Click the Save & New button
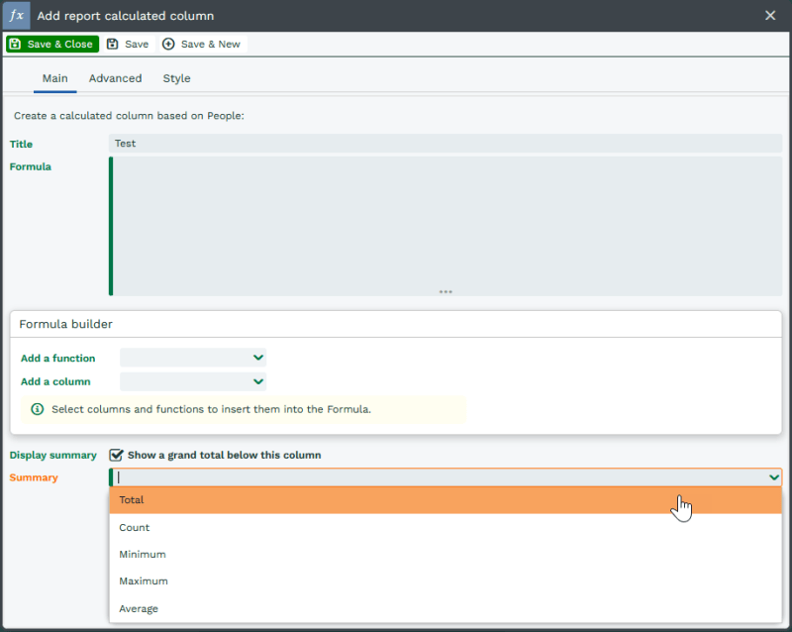792x632 pixels. [201, 45]
